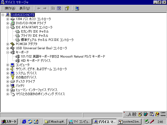Image resolution: width=167 pixels, height=125 pixels.
Task: Click the IME input mode A button
Action: (129, 114)
